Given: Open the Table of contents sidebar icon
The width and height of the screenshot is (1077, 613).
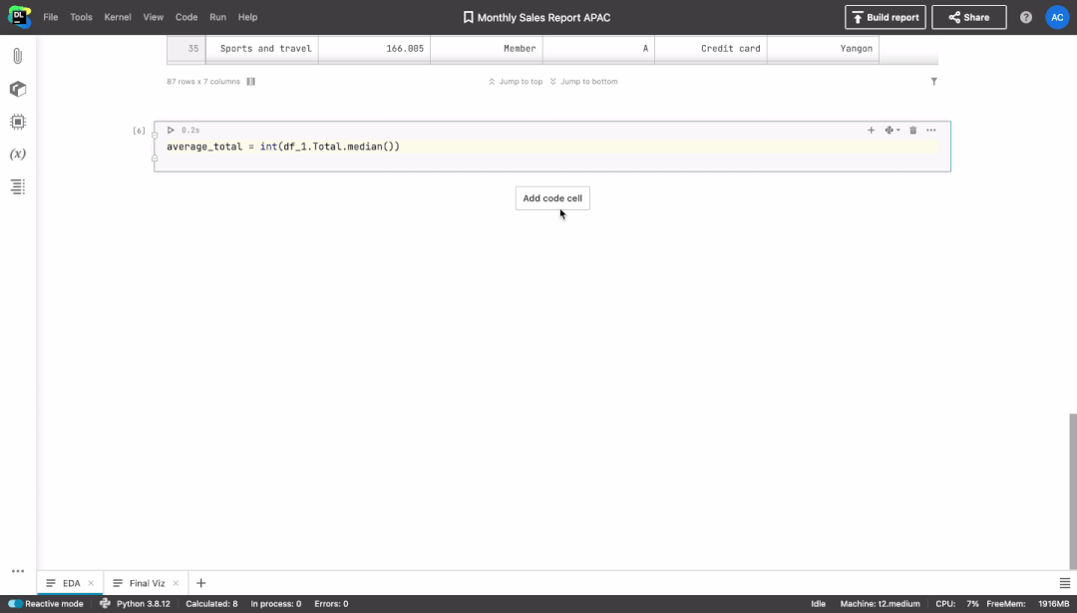Looking at the screenshot, I should 18,186.
